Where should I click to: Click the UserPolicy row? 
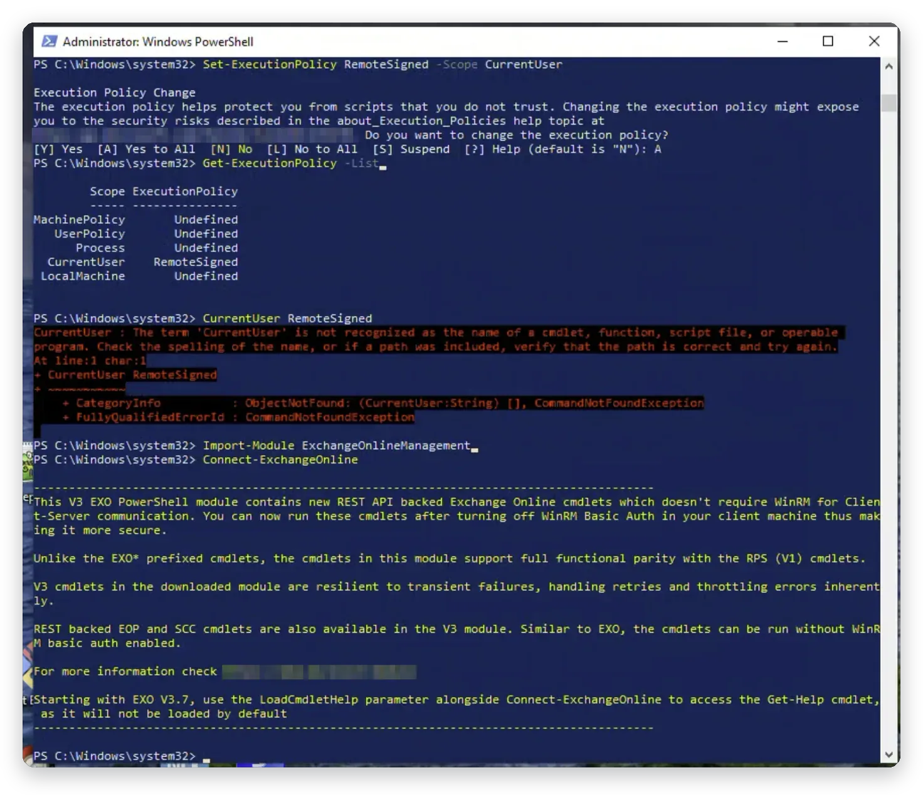coord(146,234)
